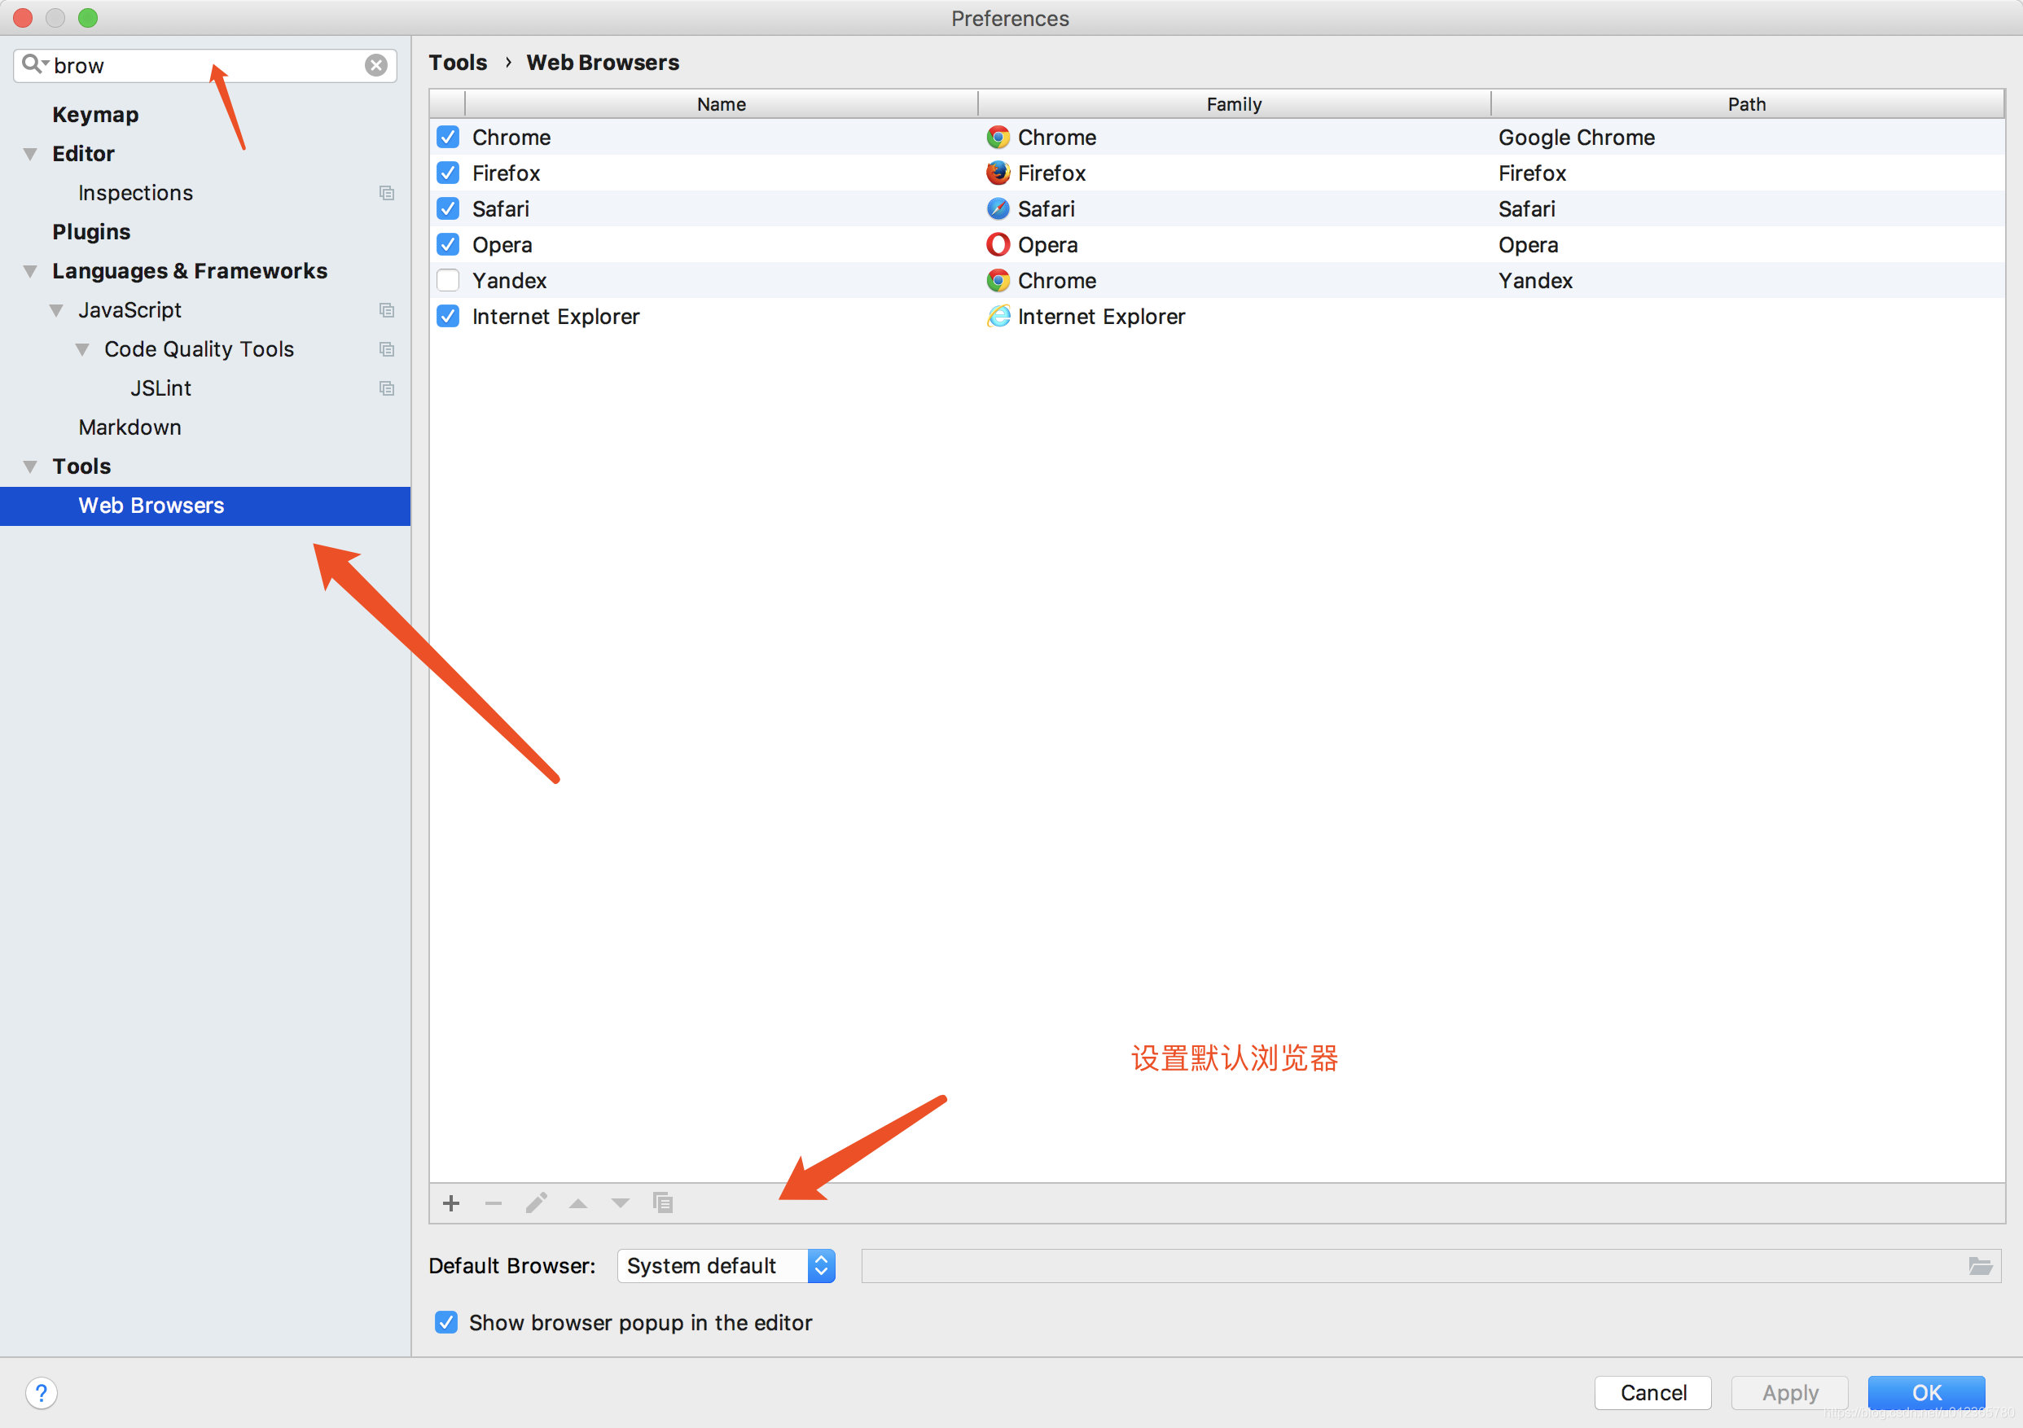Screen dimensions: 2023x1428
Task: Click the add browser plus icon
Action: pyautogui.click(x=451, y=1203)
